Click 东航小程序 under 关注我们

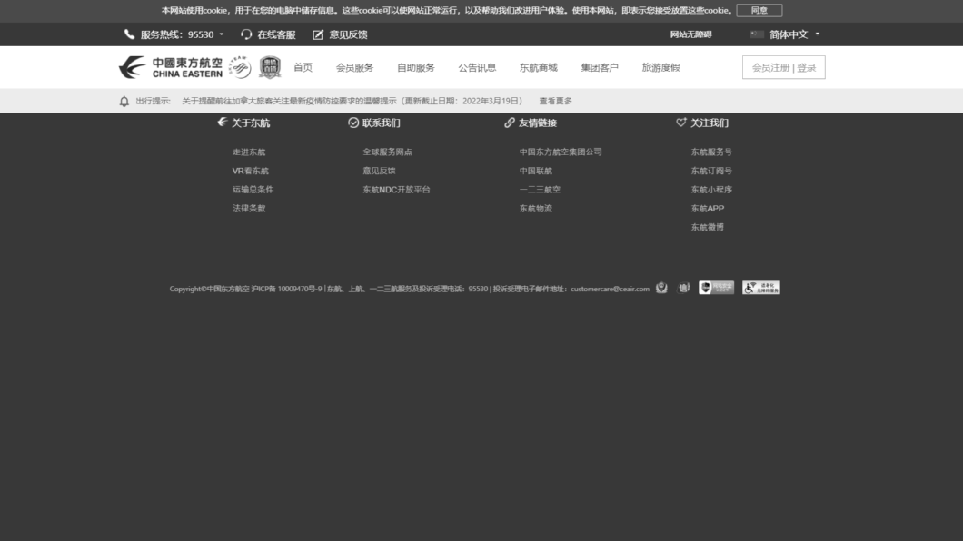(711, 190)
